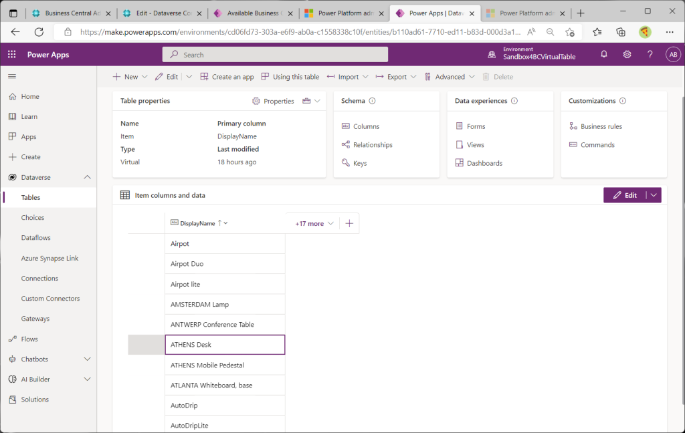The width and height of the screenshot is (685, 433).
Task: Click the Create an app button
Action: tap(227, 77)
